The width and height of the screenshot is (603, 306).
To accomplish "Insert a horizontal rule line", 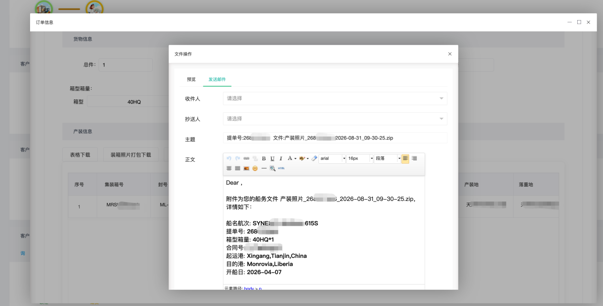I will pyautogui.click(x=264, y=168).
